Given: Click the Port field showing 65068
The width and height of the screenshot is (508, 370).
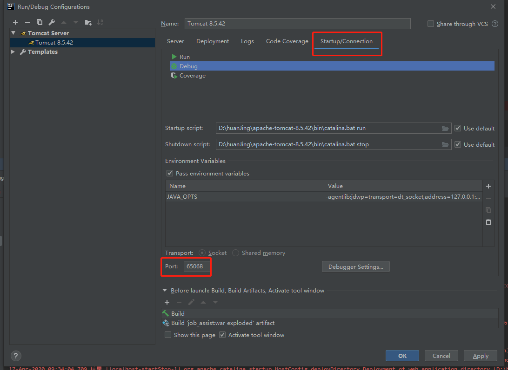Looking at the screenshot, I should 197,266.
